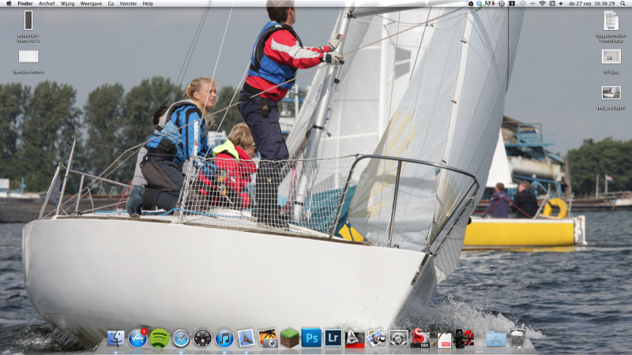Open the Finder menu
632x355 pixels.
(25, 3)
